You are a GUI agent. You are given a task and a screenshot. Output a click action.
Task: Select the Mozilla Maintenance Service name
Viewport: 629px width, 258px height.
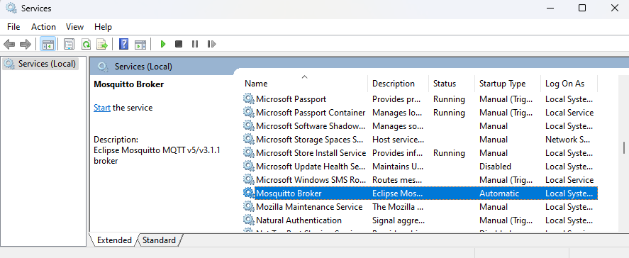(309, 207)
